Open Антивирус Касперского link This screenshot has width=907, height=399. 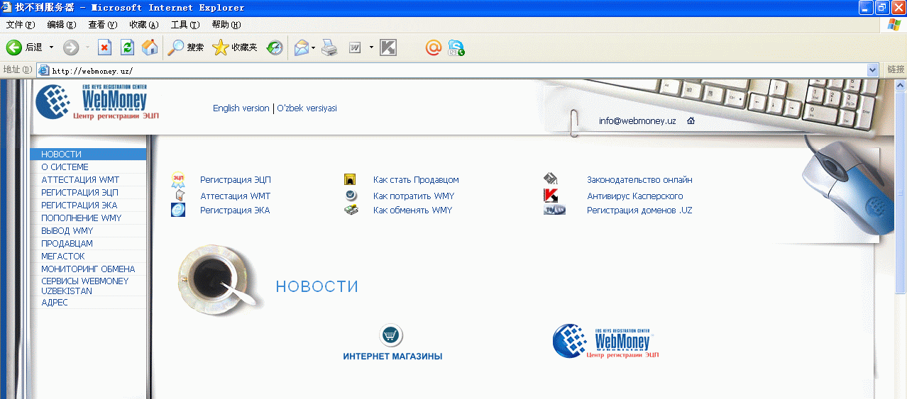point(635,196)
